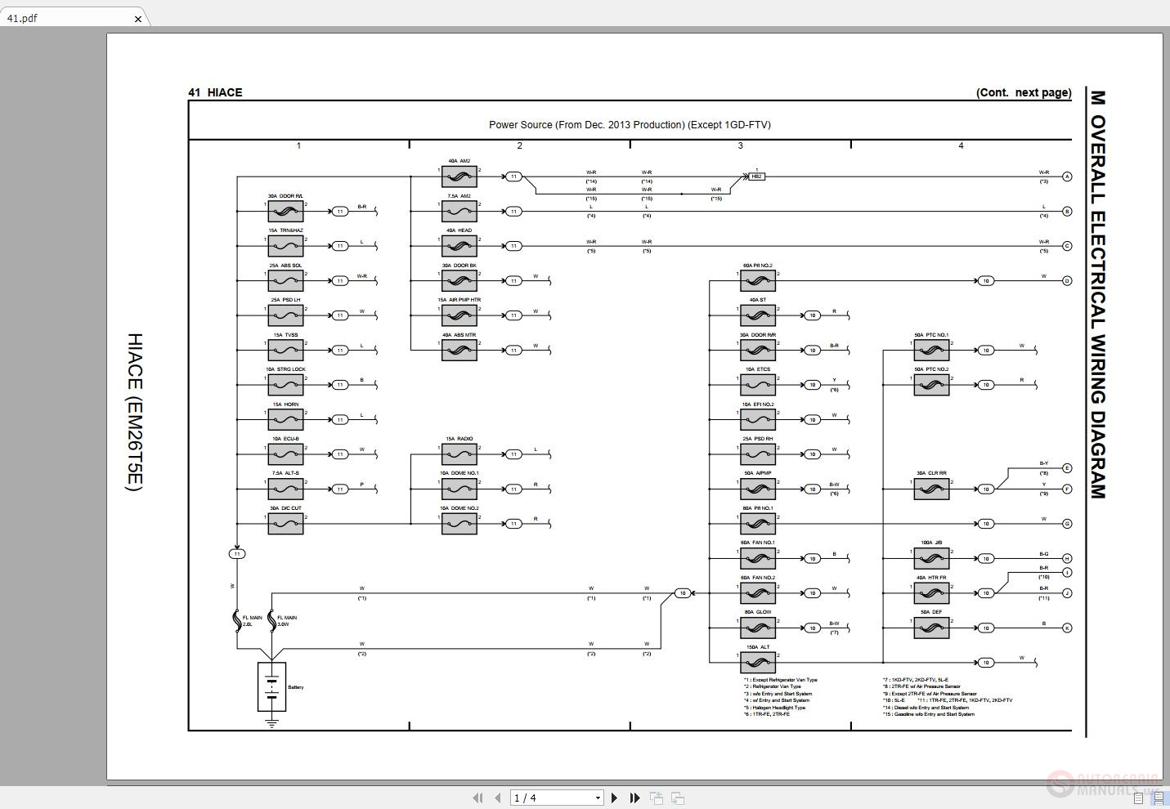Image resolution: width=1170 pixels, height=809 pixels.
Task: Click the 25A PSD LH fuse
Action: [x=285, y=315]
